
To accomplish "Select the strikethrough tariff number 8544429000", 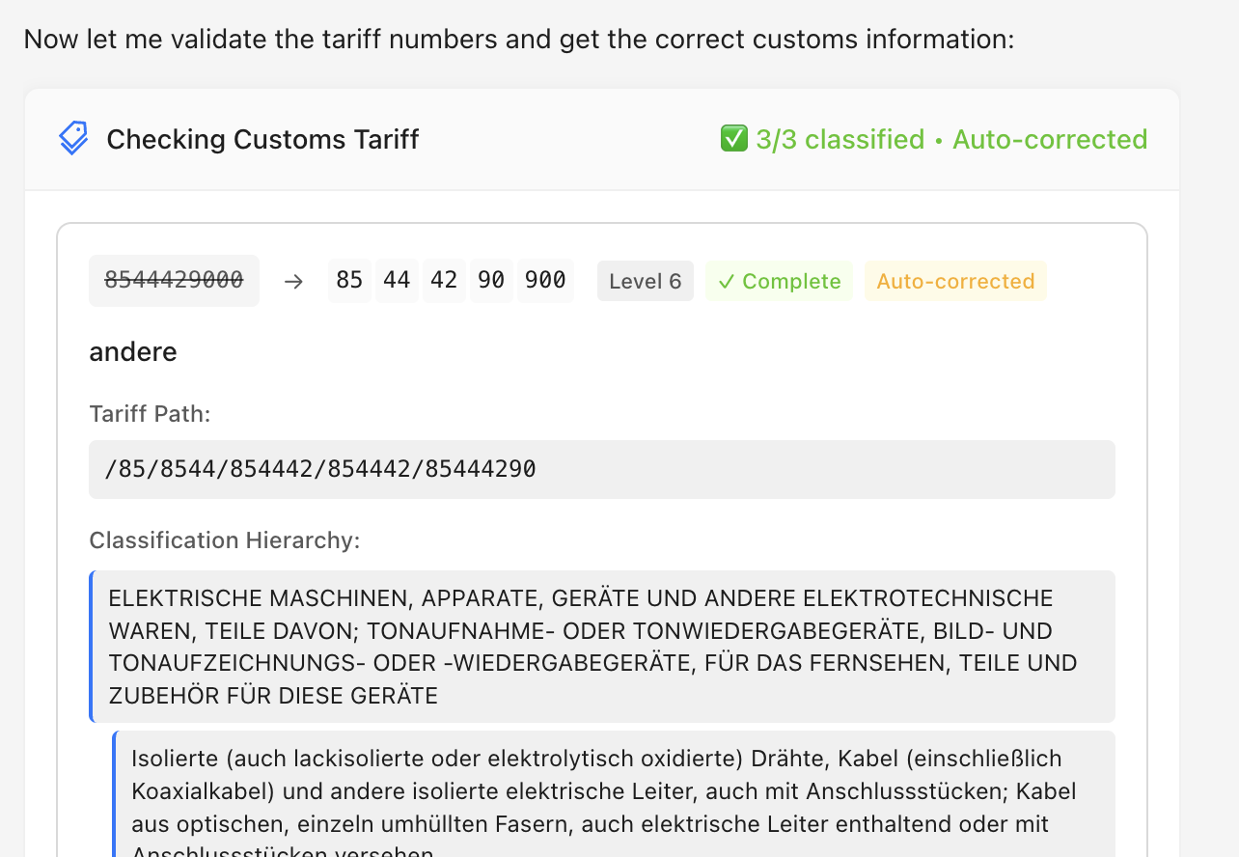I will pos(174,280).
